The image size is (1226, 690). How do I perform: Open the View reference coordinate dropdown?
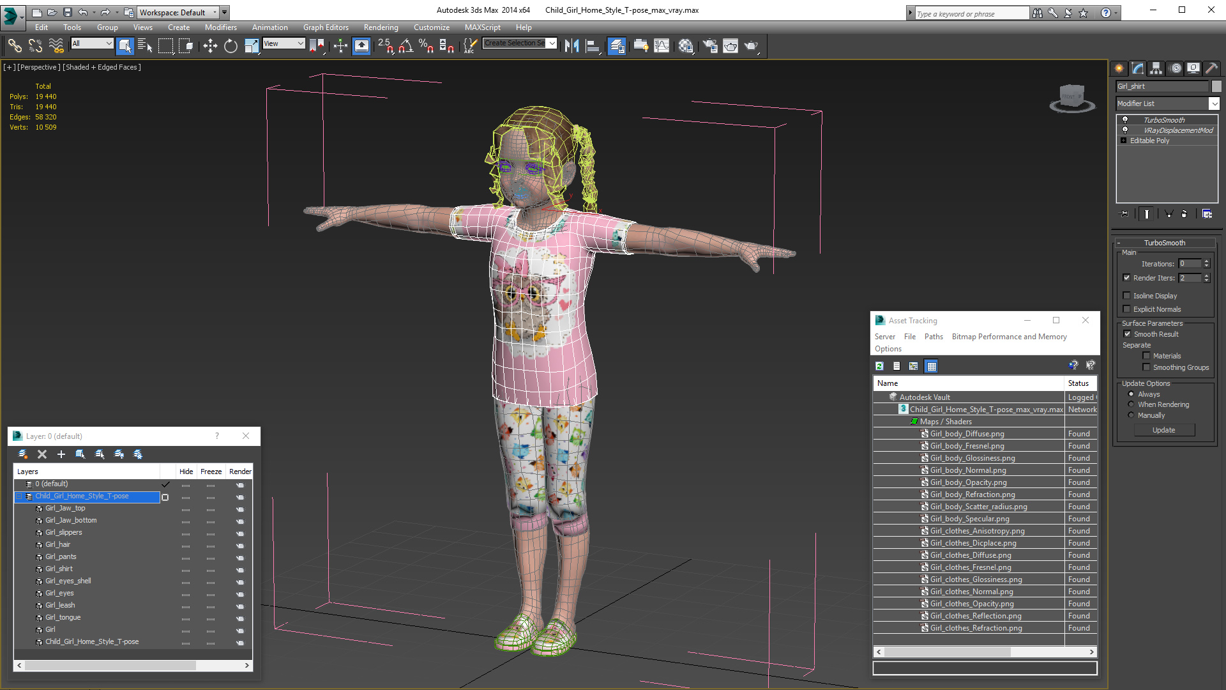click(284, 43)
